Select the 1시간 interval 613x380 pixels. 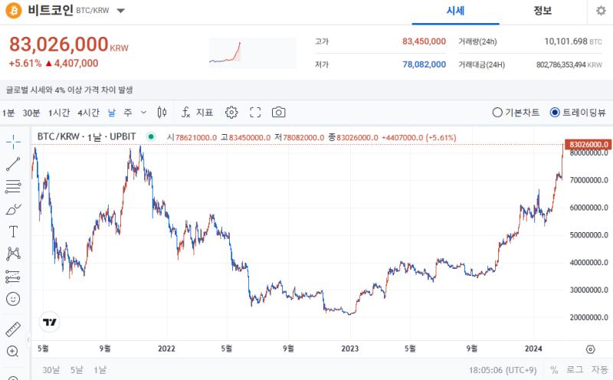click(59, 113)
